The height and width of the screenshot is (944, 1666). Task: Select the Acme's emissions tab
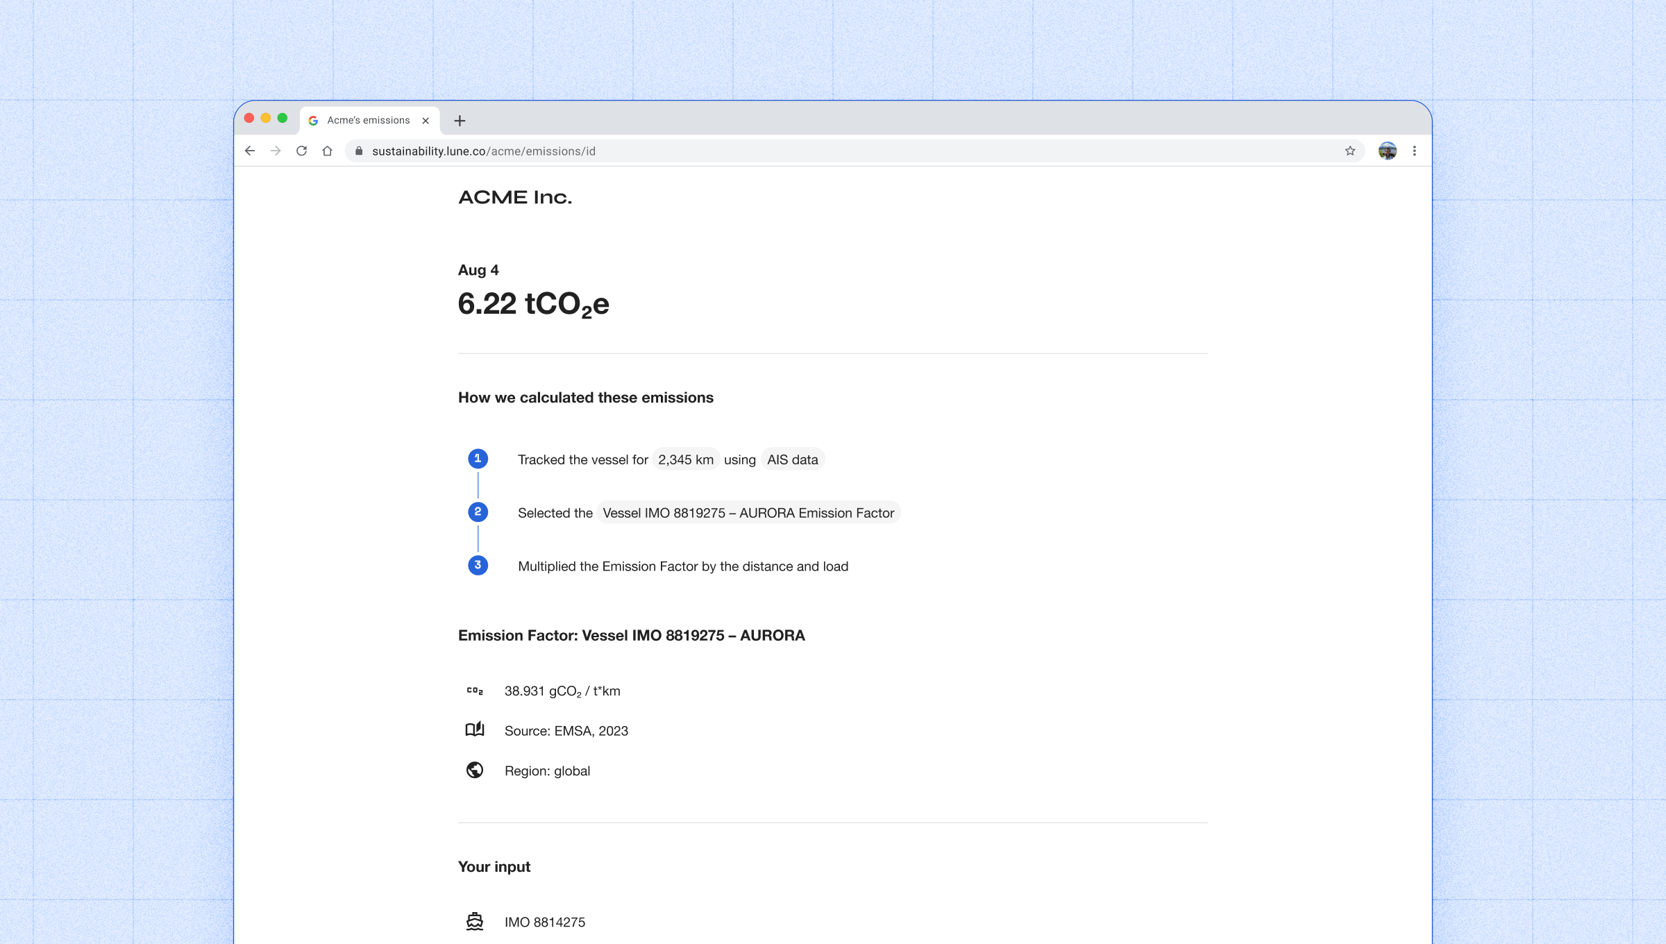click(x=368, y=120)
